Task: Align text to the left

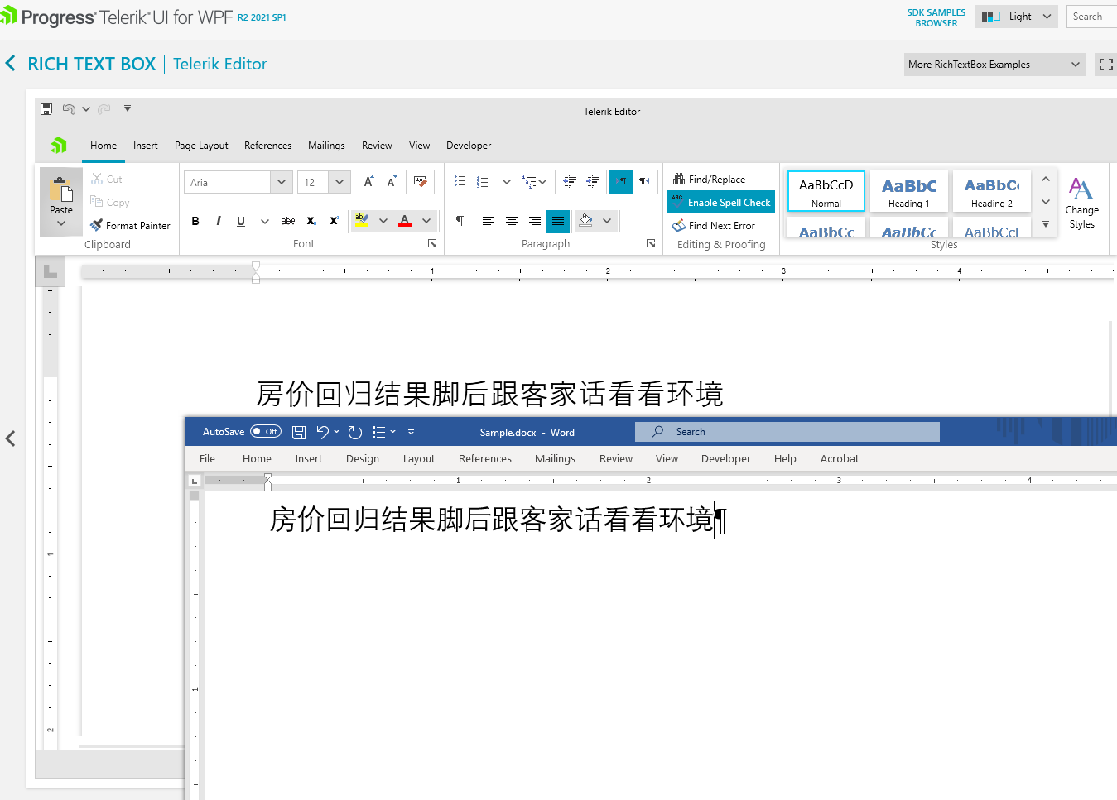Action: pyautogui.click(x=489, y=221)
